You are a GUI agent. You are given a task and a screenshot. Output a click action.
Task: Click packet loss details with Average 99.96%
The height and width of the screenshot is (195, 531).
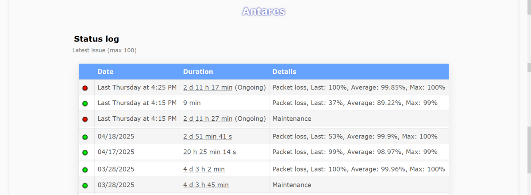click(358, 169)
